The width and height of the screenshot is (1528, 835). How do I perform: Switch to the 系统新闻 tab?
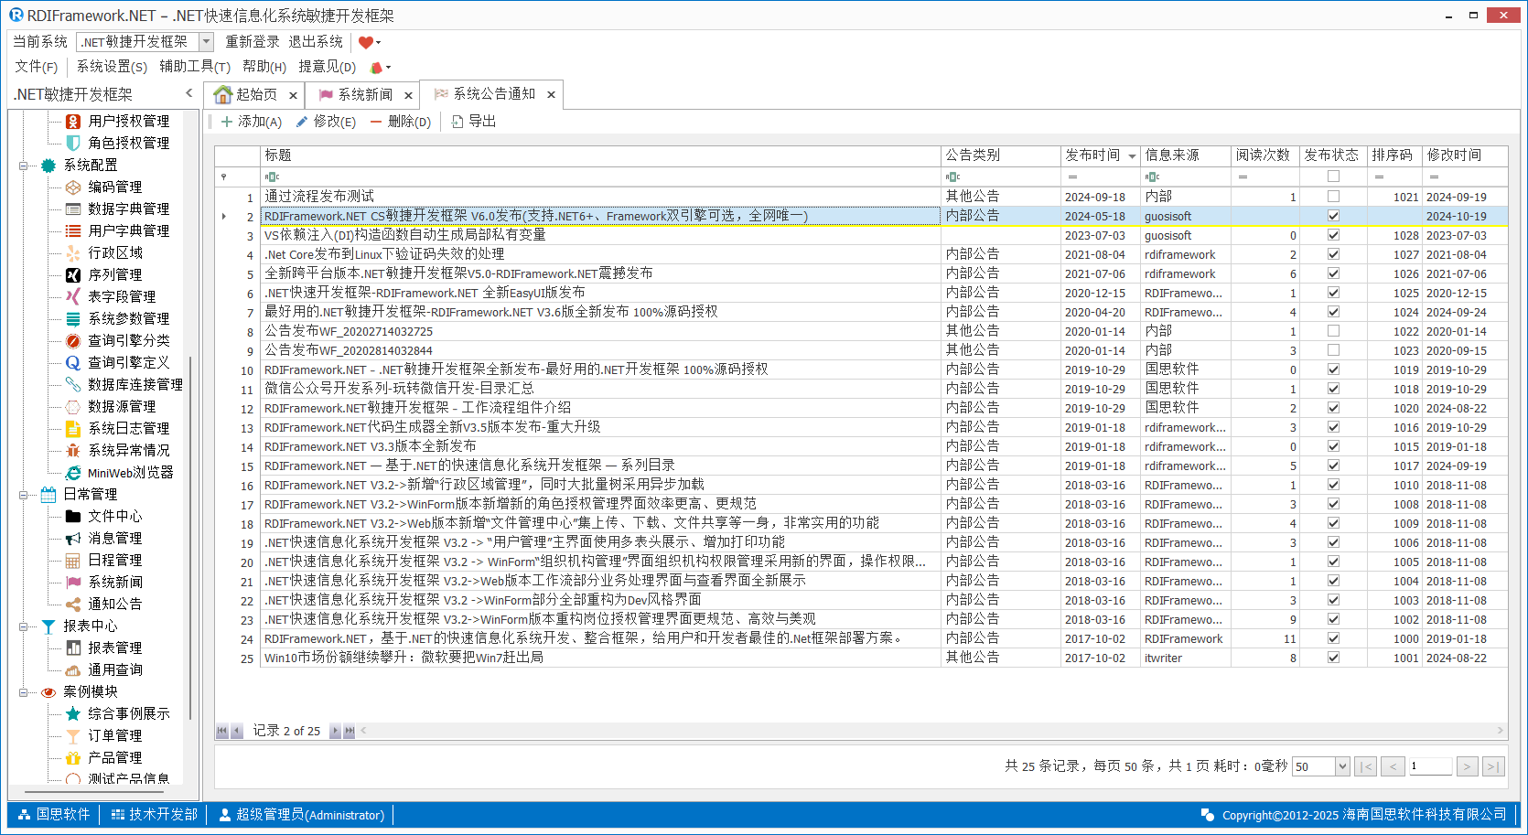(364, 95)
